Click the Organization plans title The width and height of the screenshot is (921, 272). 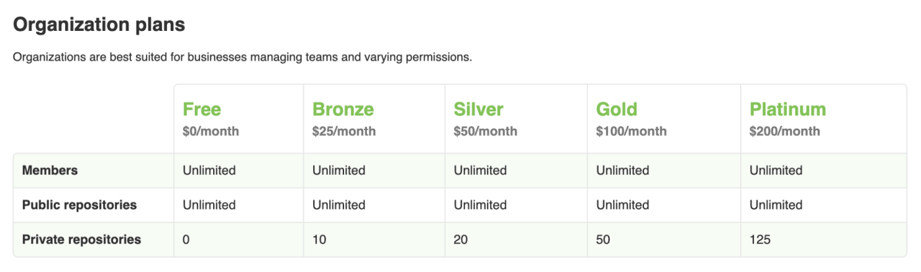[x=99, y=25]
